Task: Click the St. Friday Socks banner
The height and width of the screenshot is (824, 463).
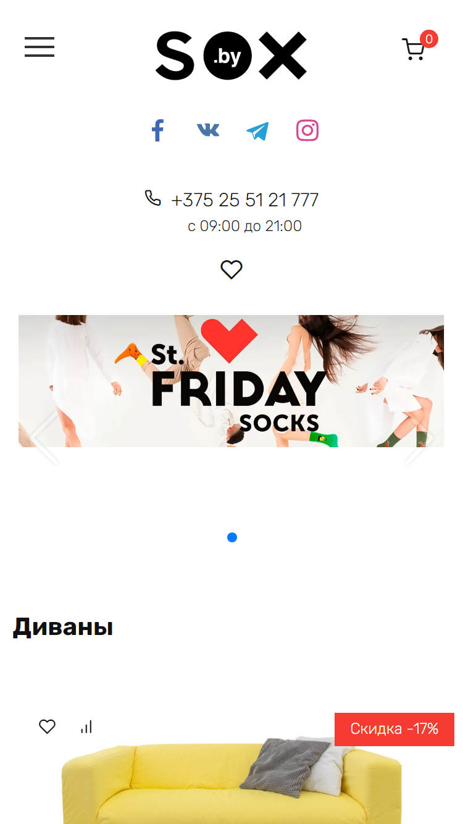Action: pyautogui.click(x=231, y=381)
